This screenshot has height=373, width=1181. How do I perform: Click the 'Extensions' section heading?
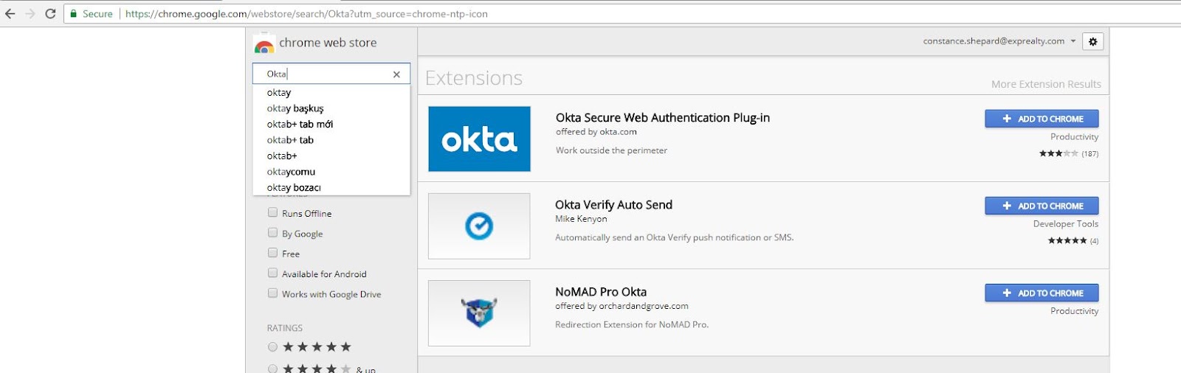point(474,78)
